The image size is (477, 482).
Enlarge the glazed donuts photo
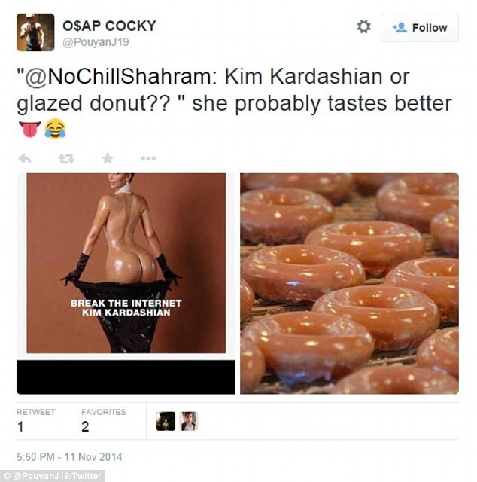coord(349,283)
